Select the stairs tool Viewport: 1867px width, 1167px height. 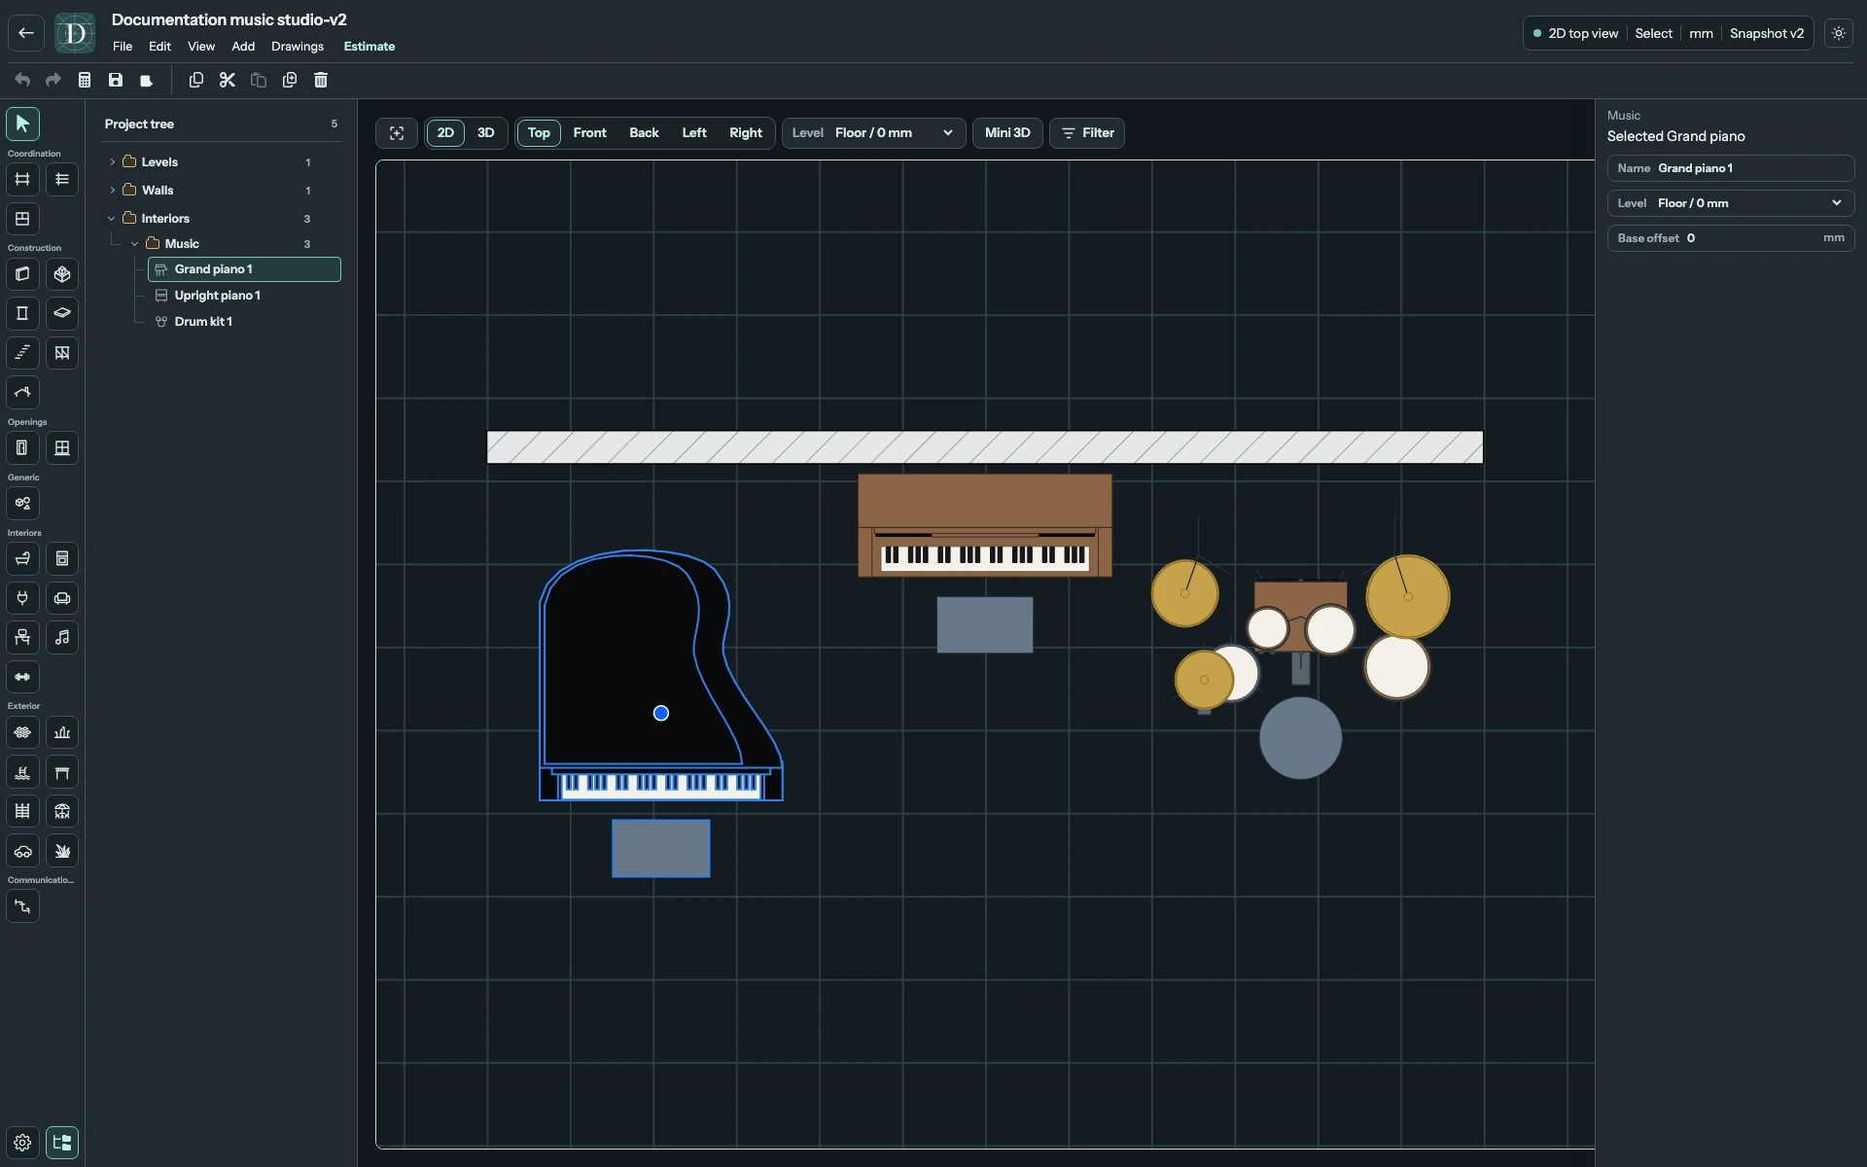[22, 353]
